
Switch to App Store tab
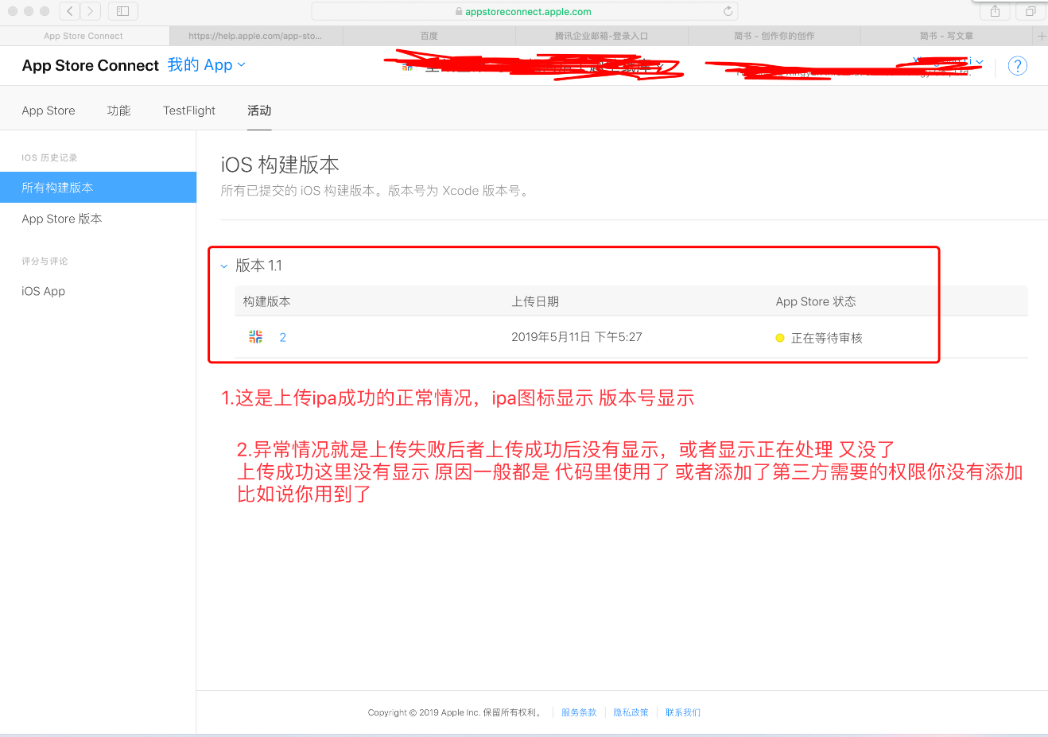tap(49, 111)
